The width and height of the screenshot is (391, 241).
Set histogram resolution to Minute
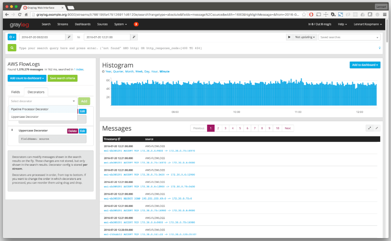(x=164, y=71)
